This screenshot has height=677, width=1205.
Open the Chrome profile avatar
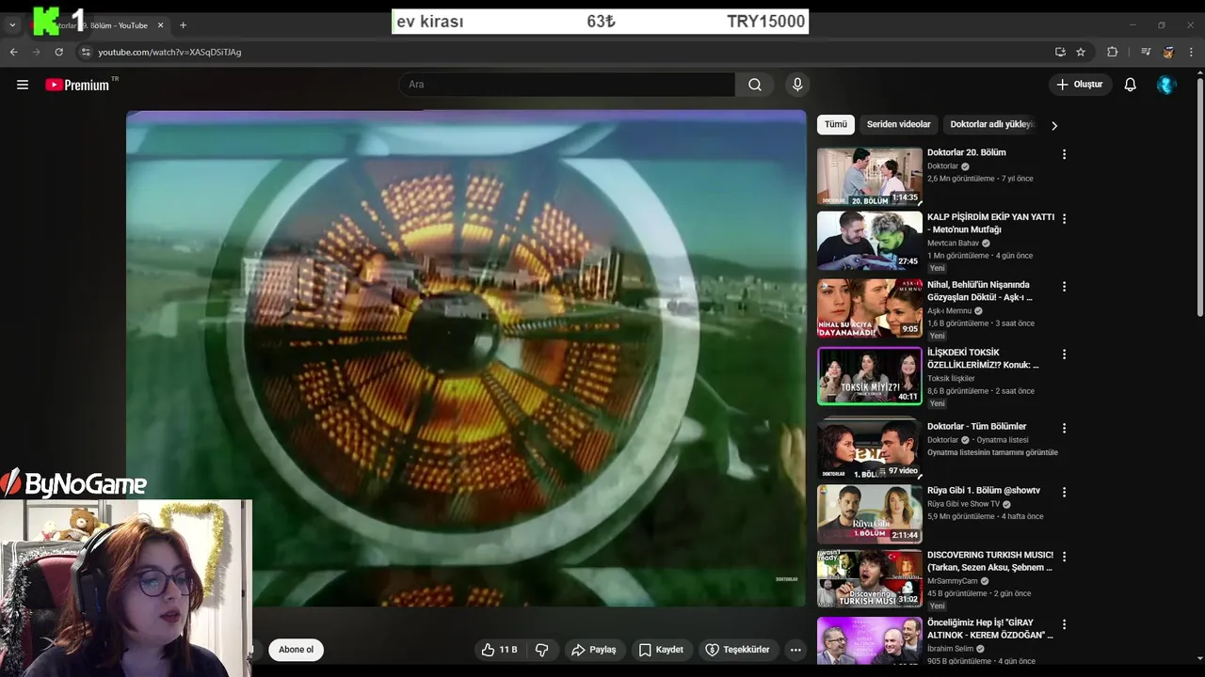click(1168, 52)
